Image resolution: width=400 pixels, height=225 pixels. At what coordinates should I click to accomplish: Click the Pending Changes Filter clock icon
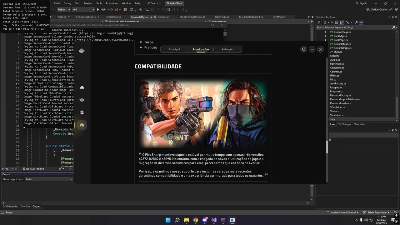325,22
